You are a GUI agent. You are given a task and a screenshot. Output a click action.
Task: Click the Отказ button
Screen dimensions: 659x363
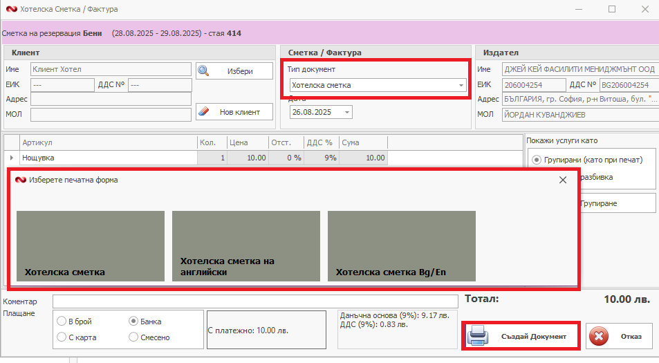point(620,336)
